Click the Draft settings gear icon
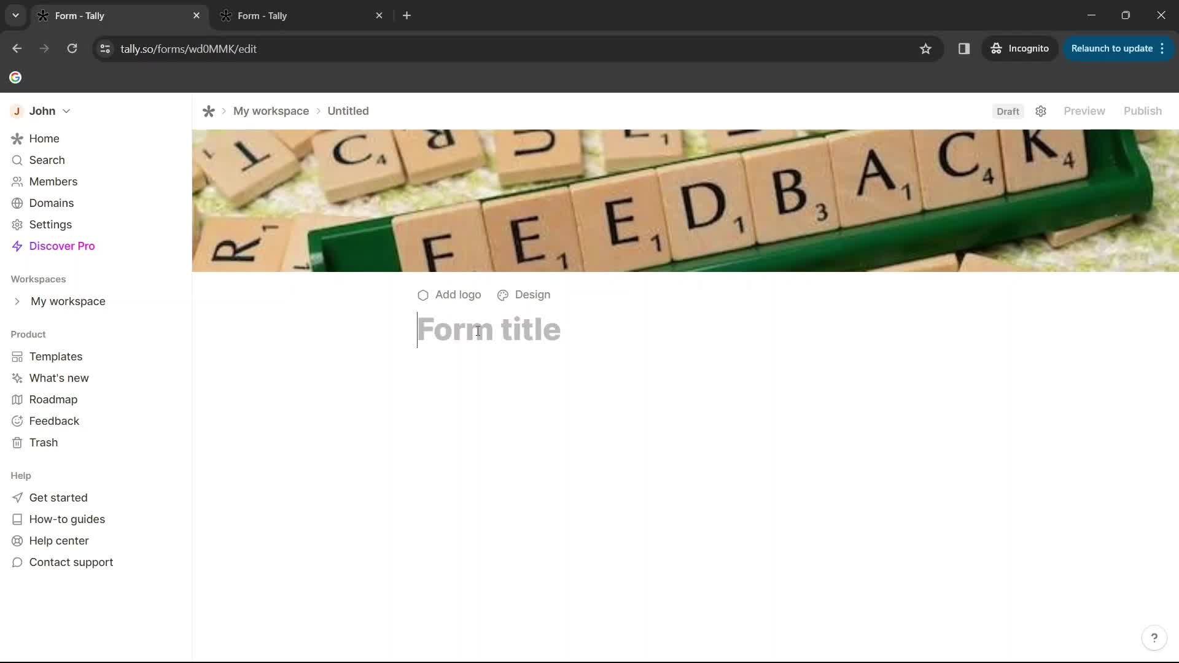 [x=1041, y=111]
